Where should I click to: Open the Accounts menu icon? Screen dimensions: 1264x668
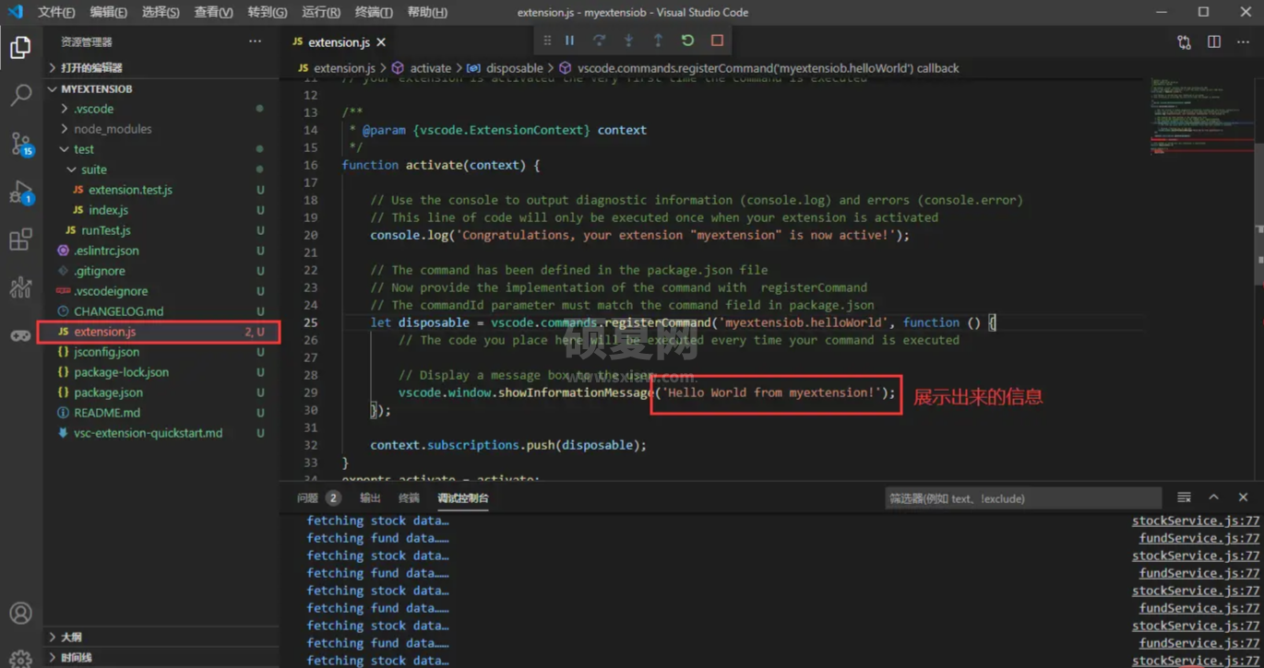pos(20,614)
